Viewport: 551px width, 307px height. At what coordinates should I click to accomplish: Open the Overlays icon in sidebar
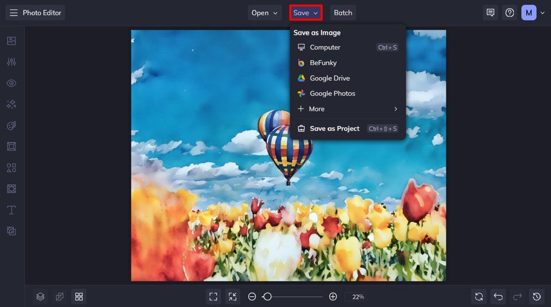[x=11, y=189]
